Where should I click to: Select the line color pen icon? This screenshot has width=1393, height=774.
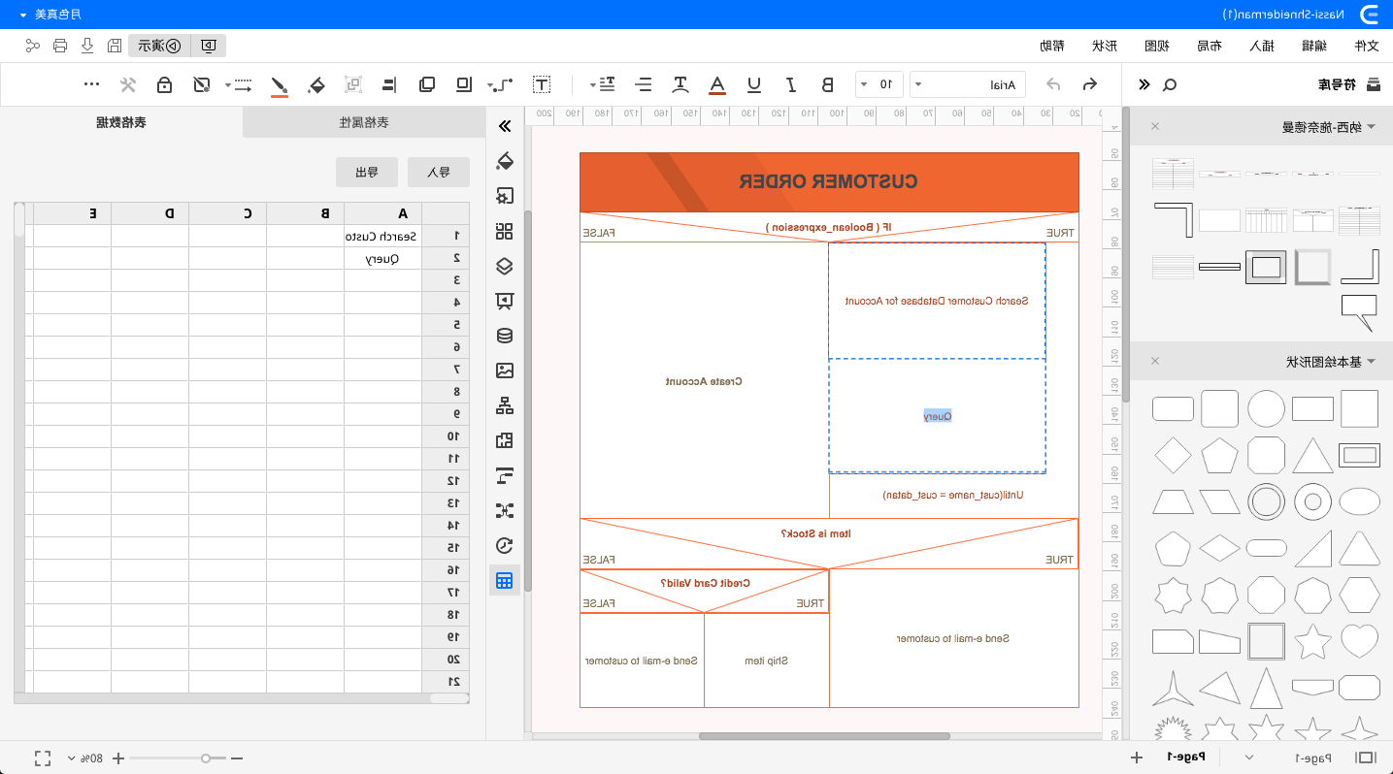(280, 85)
